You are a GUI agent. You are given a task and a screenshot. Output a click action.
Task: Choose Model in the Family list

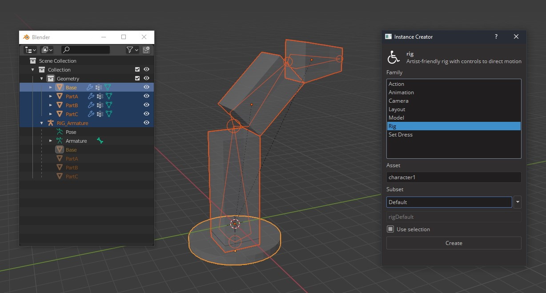tap(454, 118)
